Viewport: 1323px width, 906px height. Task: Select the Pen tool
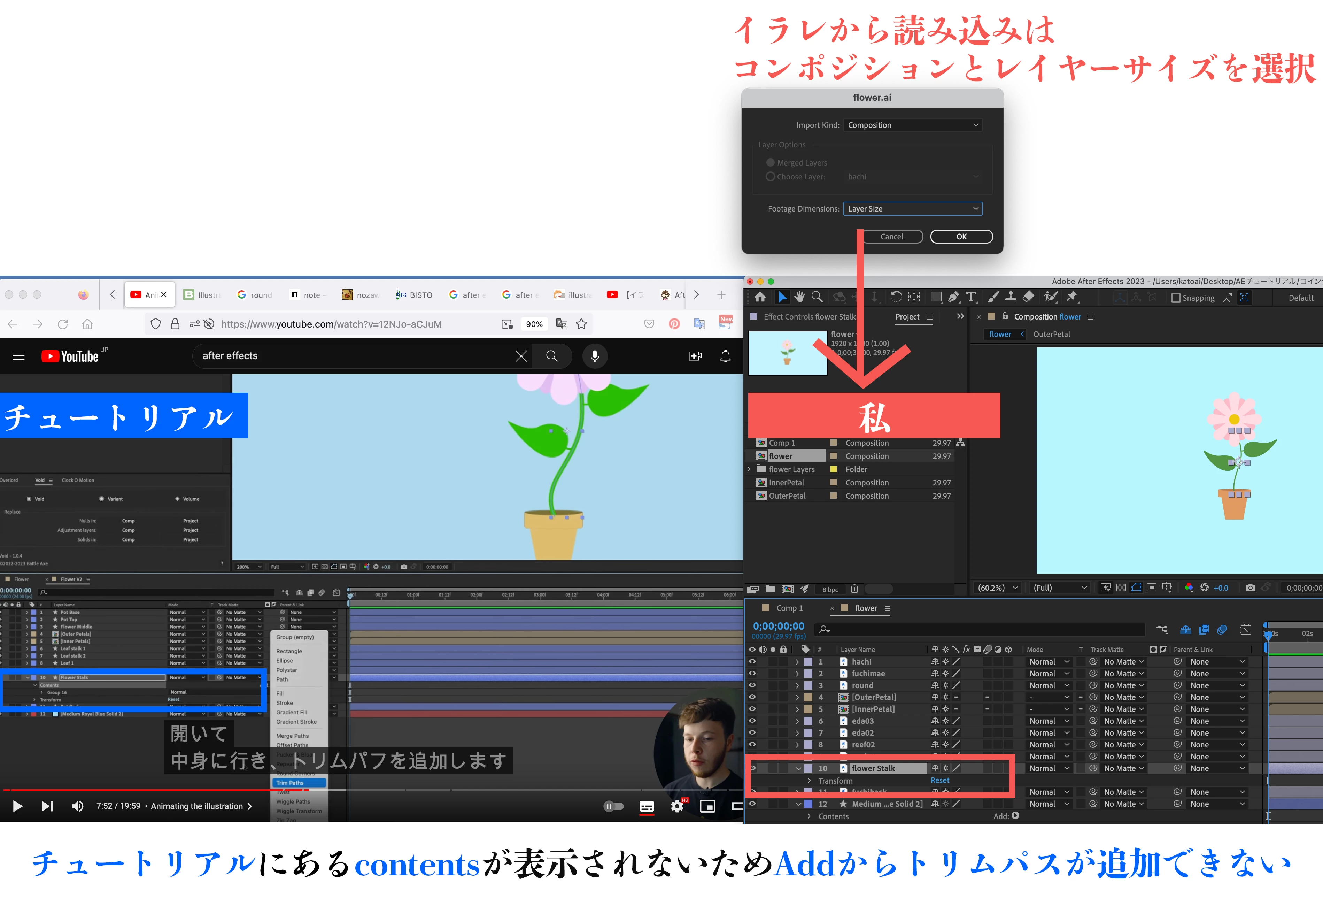953,297
